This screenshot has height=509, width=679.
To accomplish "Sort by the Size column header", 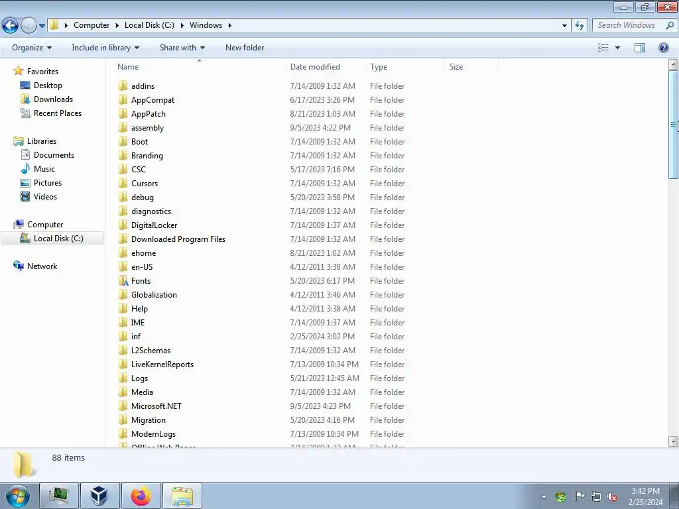I will coord(471,67).
